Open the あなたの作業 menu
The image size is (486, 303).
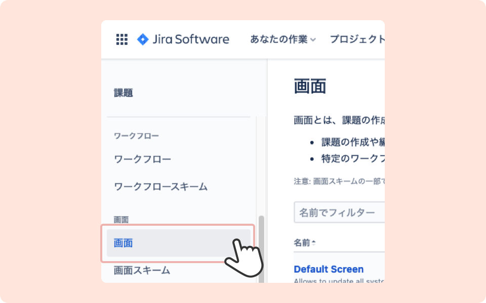coord(279,39)
